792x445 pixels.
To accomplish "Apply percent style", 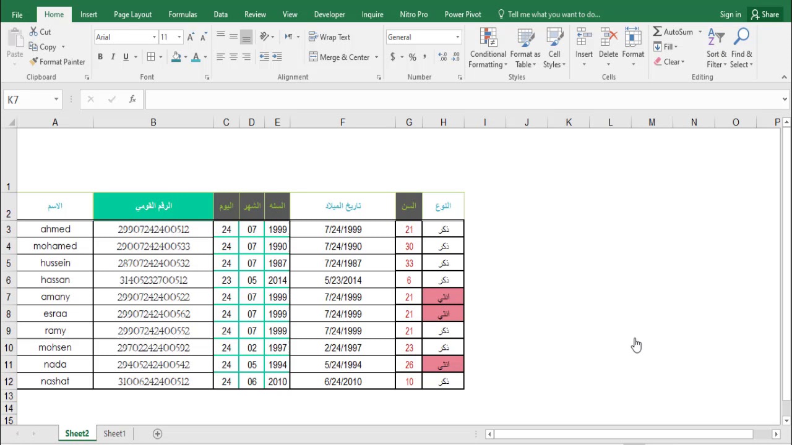I will tap(412, 57).
